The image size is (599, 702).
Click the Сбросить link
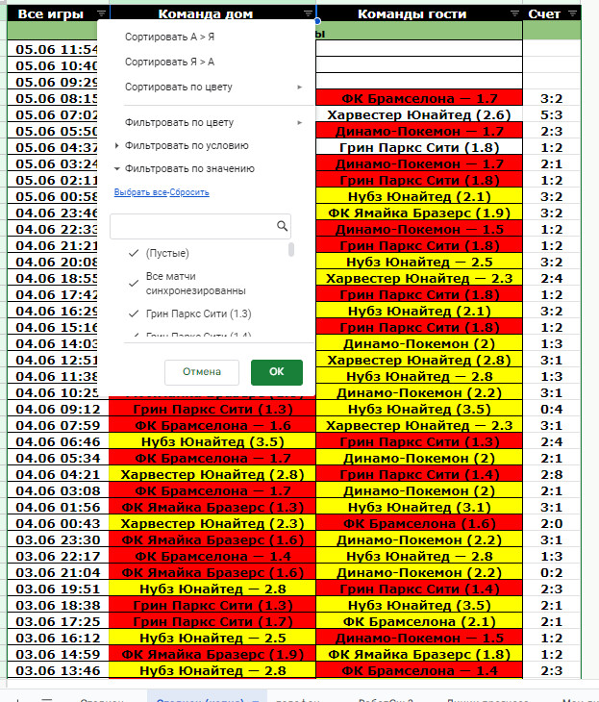tap(189, 192)
